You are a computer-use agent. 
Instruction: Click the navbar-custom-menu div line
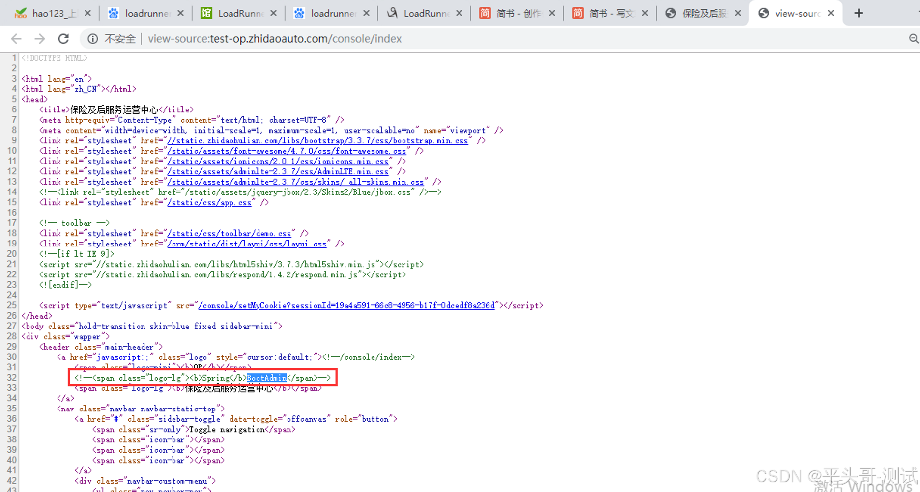(x=145, y=481)
